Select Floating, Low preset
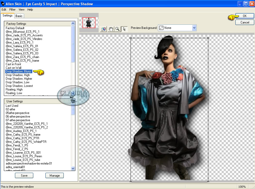The height and width of the screenshot is (189, 255). click(14, 93)
